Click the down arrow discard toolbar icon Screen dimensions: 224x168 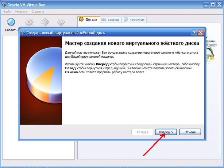pyautogui.click(x=61, y=22)
